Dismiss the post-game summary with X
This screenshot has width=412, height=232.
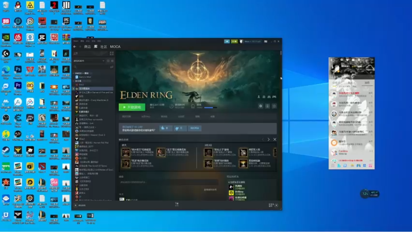pyautogui.click(x=274, y=139)
